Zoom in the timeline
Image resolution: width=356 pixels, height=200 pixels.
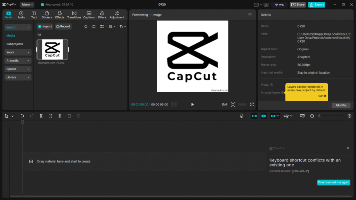(349, 116)
